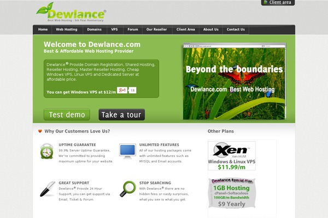Click the Take a tour button
The width and height of the screenshot is (328, 218).
click(x=122, y=114)
